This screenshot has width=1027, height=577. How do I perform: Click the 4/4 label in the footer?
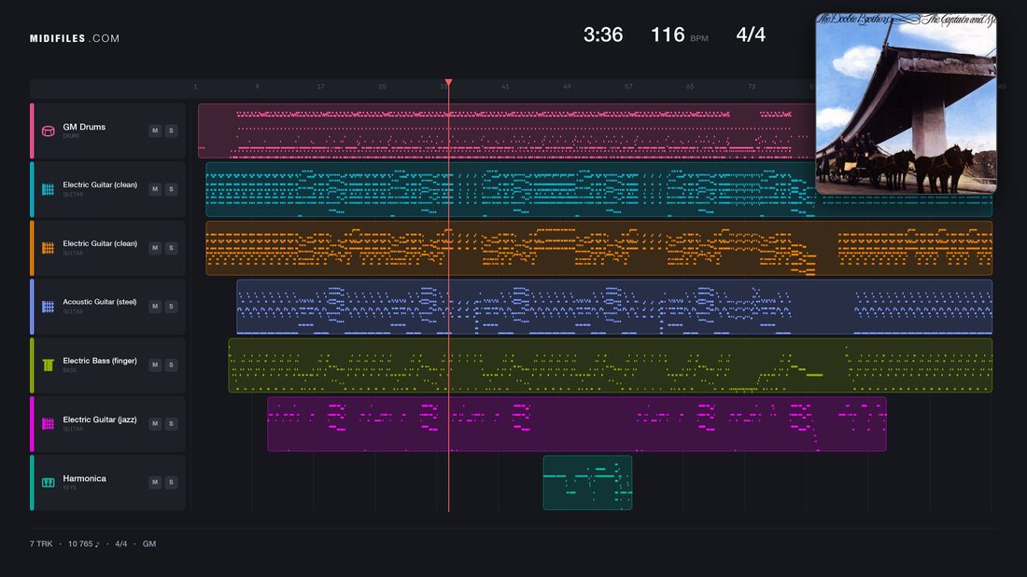pos(121,543)
